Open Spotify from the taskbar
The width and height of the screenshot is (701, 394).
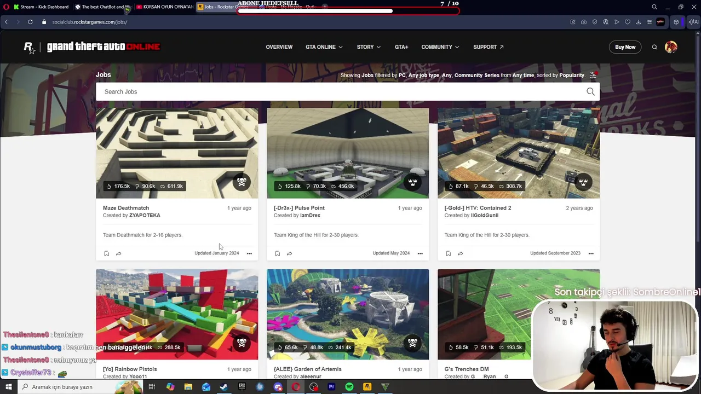(349, 387)
